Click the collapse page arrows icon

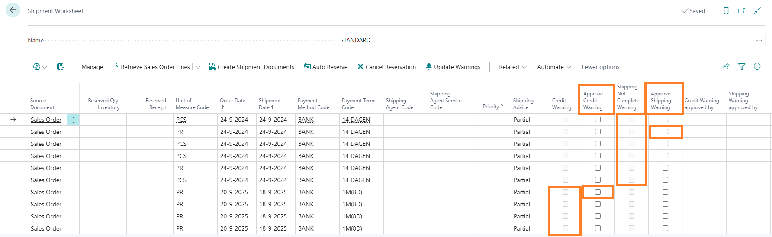[x=757, y=11]
